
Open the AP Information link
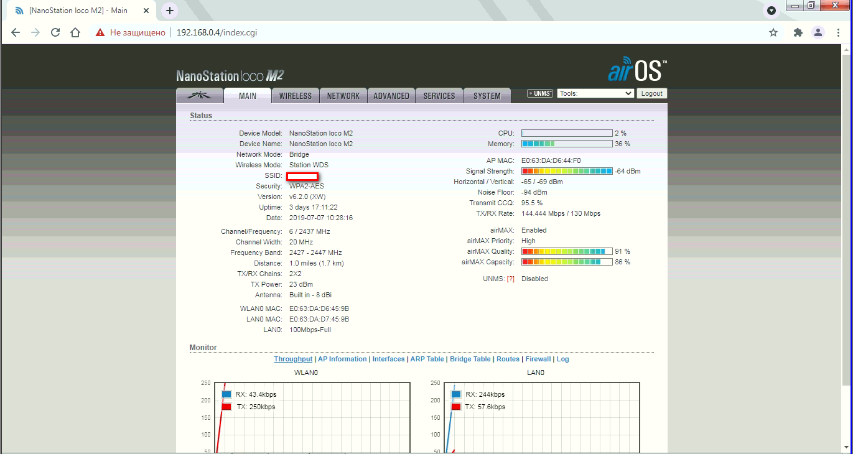tap(342, 359)
